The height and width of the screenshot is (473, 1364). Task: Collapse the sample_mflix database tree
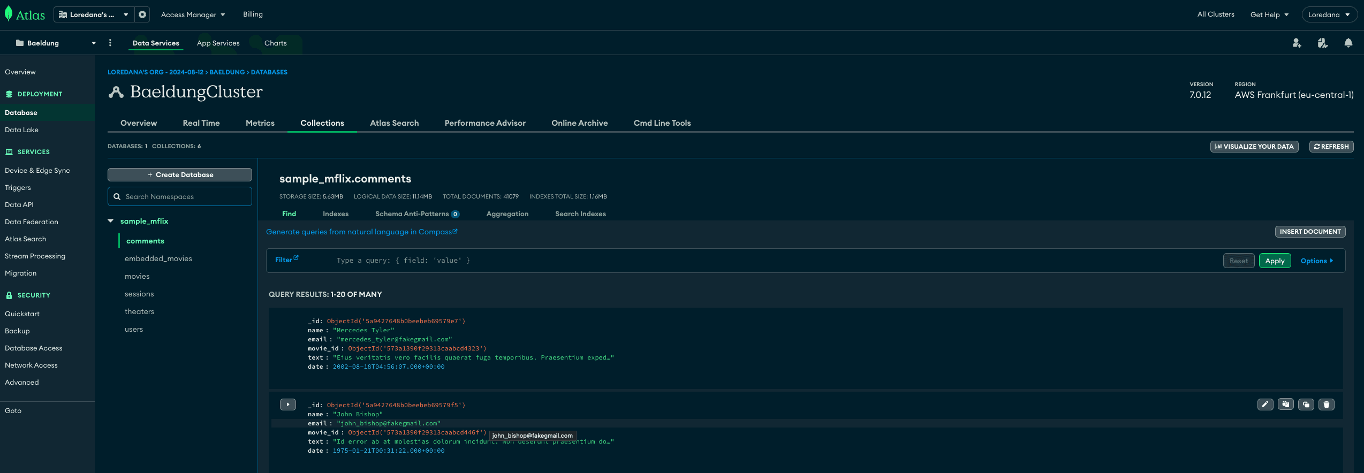click(111, 221)
